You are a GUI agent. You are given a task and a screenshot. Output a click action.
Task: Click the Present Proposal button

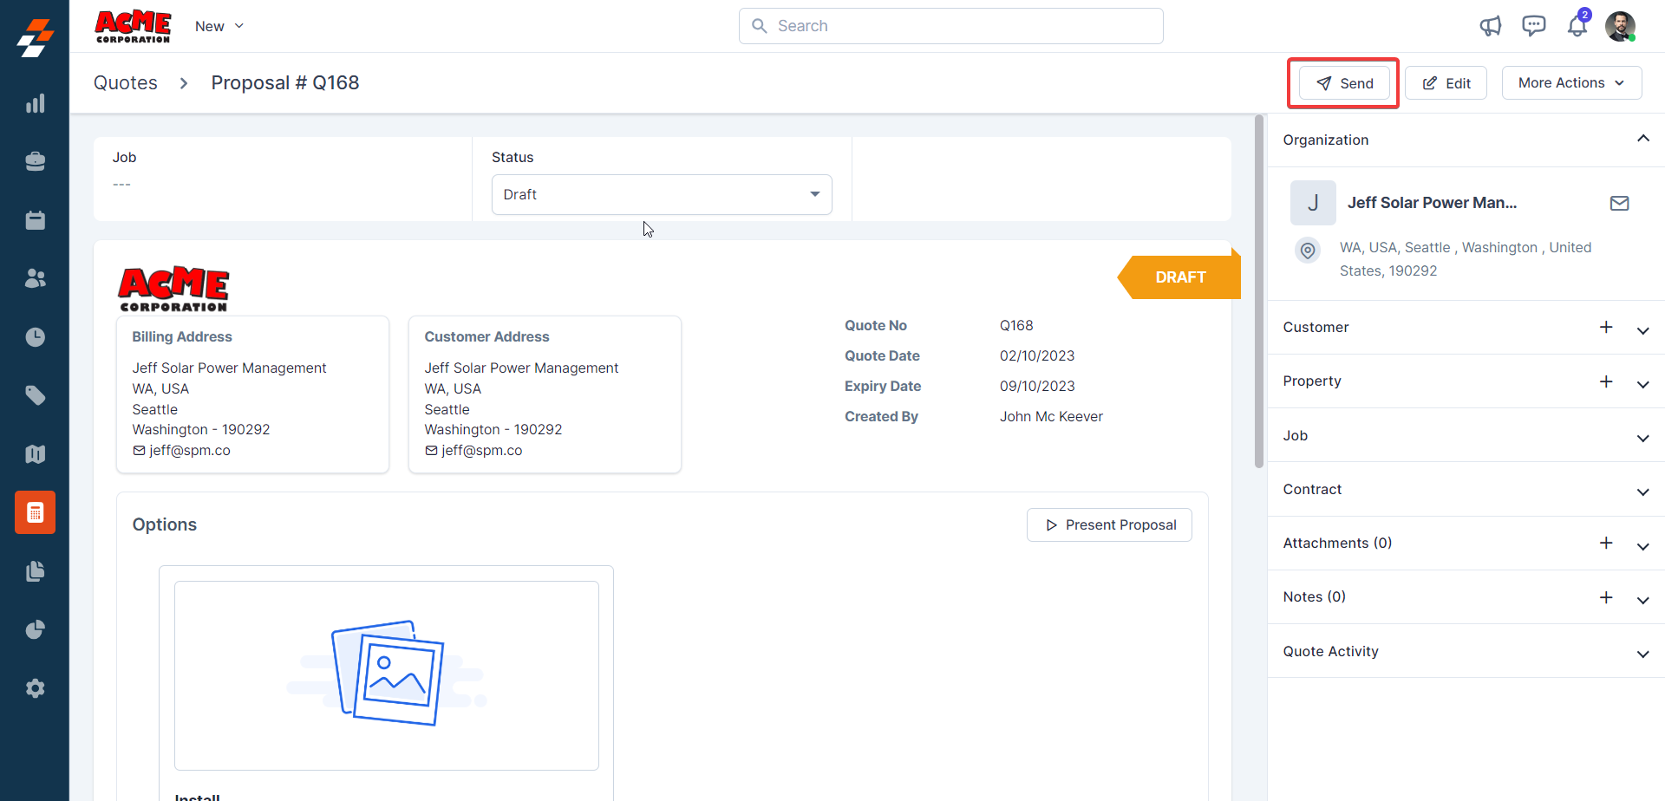coord(1109,525)
